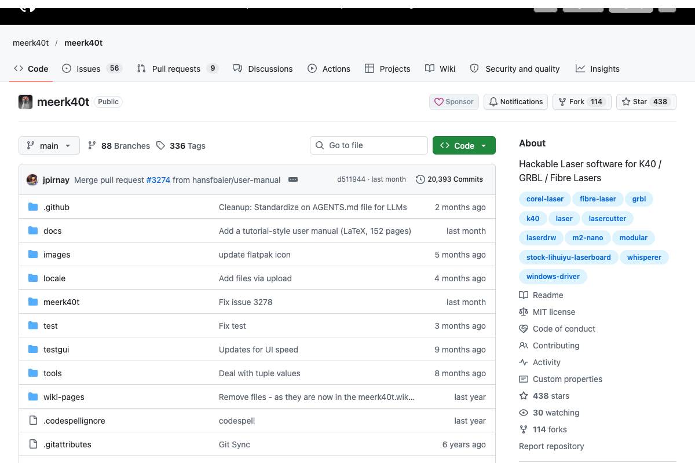The image size is (695, 463).
Task: Click the tag icon beside 336 Tags
Action: [160, 146]
